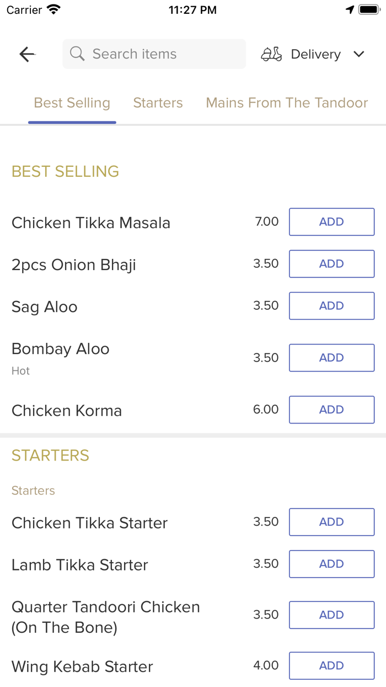Image resolution: width=386 pixels, height=687 pixels.
Task: Tap the delivery scooter icon
Action: [271, 54]
